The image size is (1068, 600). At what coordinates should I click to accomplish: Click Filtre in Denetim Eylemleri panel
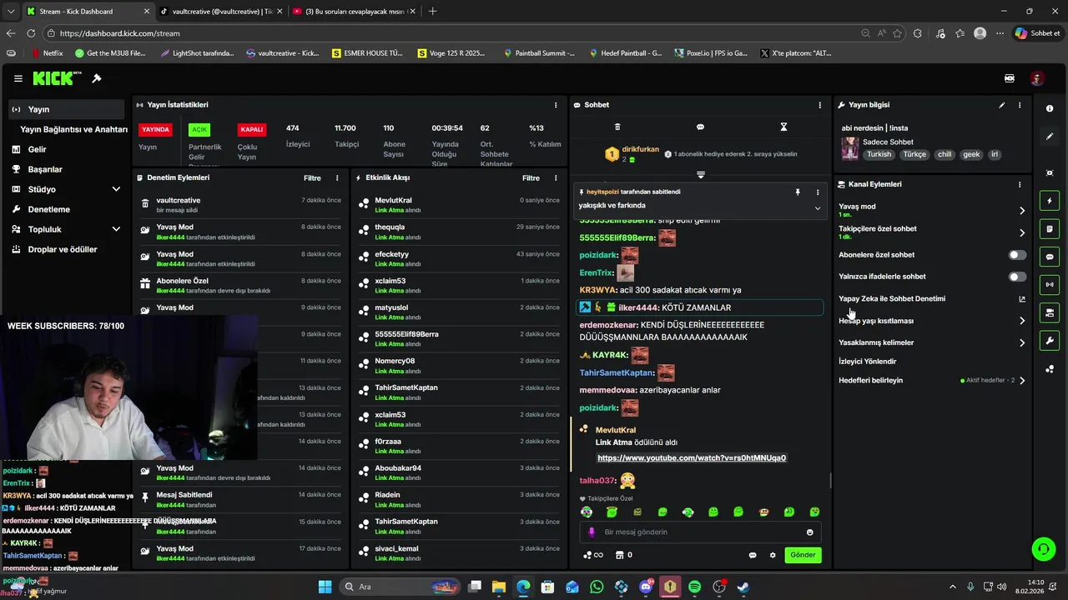[x=312, y=177]
